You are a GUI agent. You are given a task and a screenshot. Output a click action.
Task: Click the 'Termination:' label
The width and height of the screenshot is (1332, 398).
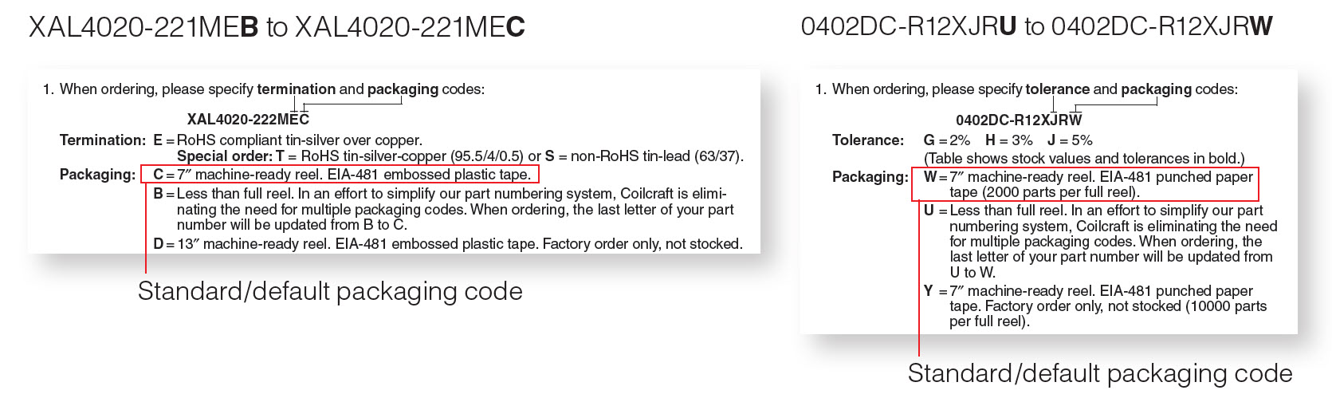[x=104, y=140]
